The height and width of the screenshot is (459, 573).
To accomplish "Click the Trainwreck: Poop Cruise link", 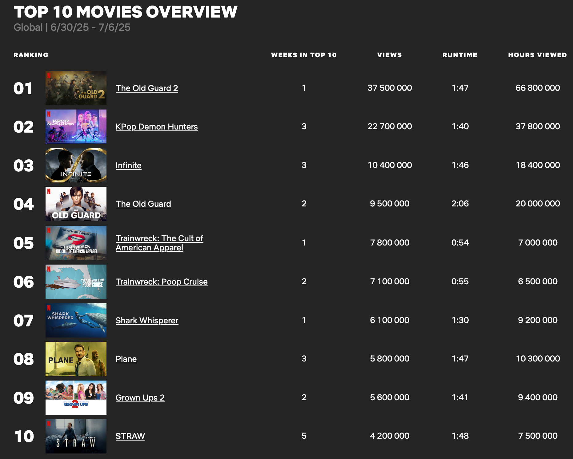I will pos(162,282).
